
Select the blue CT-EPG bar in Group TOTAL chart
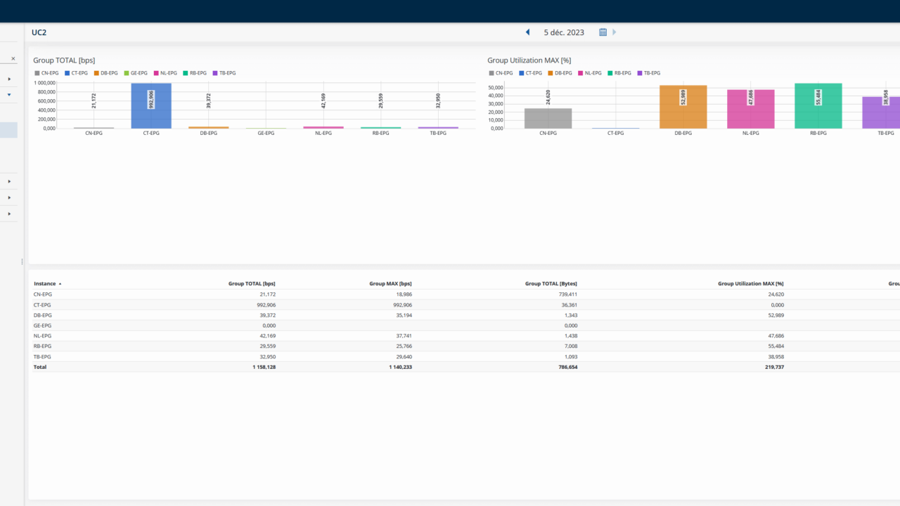[x=151, y=105]
